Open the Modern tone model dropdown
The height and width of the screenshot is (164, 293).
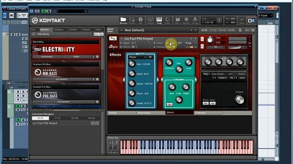click(x=223, y=78)
